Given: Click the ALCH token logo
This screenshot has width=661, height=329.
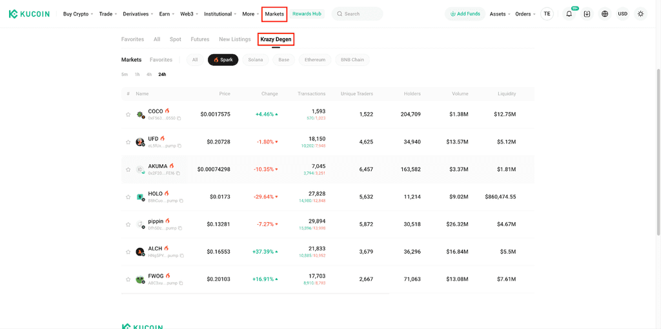Looking at the screenshot, I should [x=140, y=252].
